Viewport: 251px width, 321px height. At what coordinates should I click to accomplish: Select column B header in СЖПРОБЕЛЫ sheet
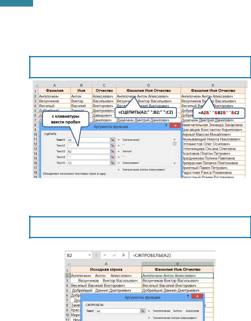[x=178, y=264]
